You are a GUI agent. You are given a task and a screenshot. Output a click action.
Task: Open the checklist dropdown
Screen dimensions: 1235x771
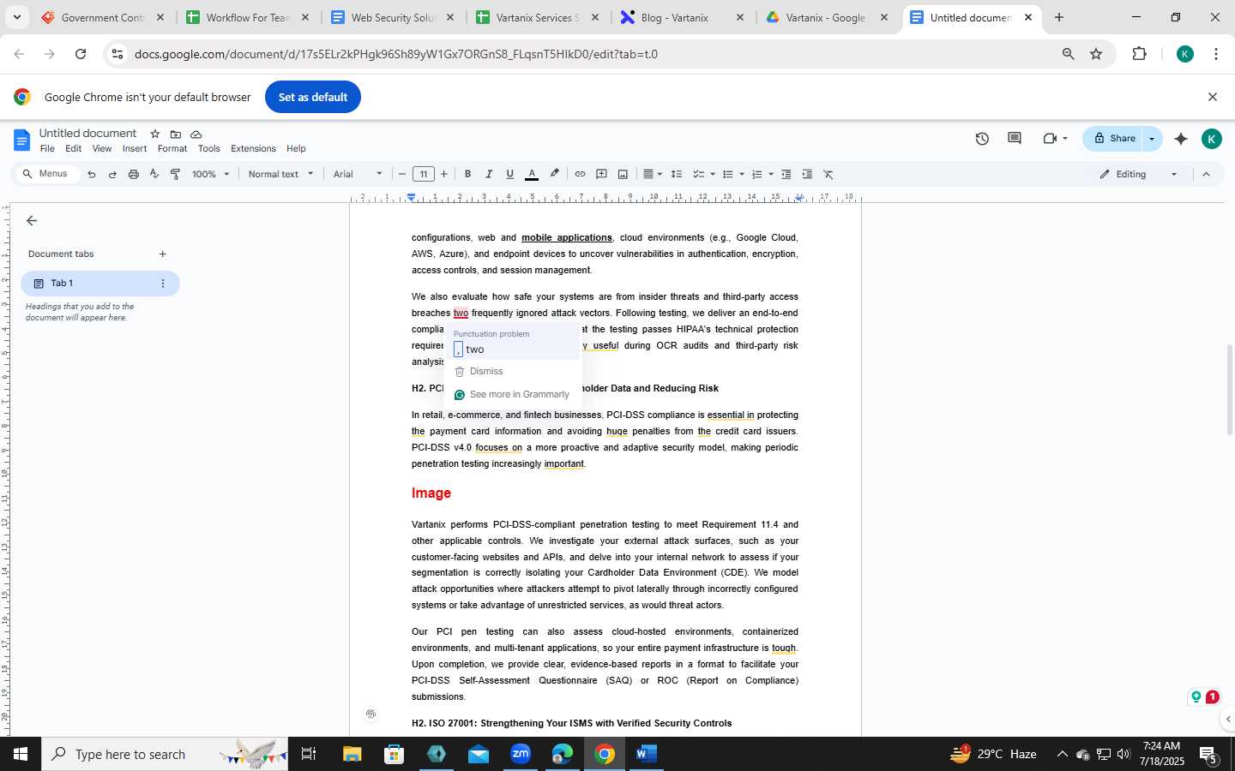point(704,174)
